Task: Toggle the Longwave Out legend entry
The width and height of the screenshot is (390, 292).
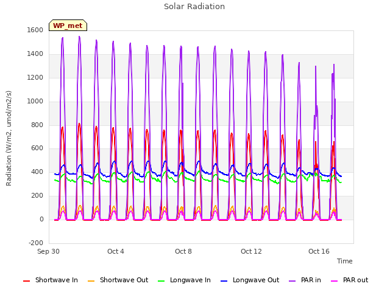Action: [x=250, y=280]
